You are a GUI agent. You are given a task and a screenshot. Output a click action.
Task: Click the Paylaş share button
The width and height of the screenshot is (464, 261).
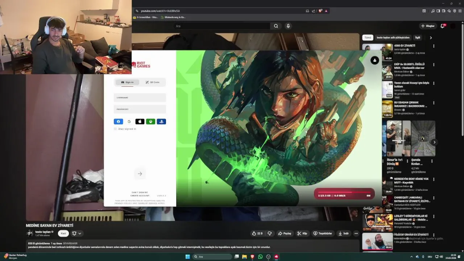click(x=285, y=233)
